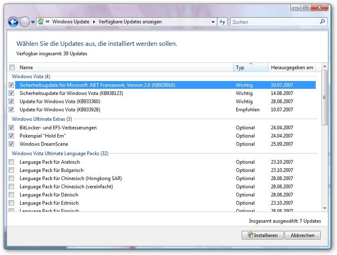Maximize the Windows Update window
The image size is (337, 255).
[x=305, y=8]
